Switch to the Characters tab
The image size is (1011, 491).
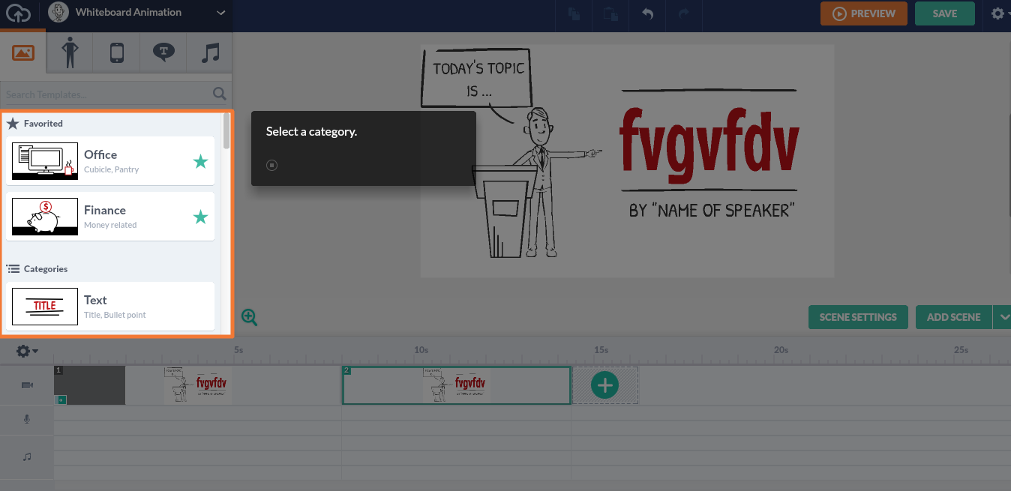(x=69, y=52)
